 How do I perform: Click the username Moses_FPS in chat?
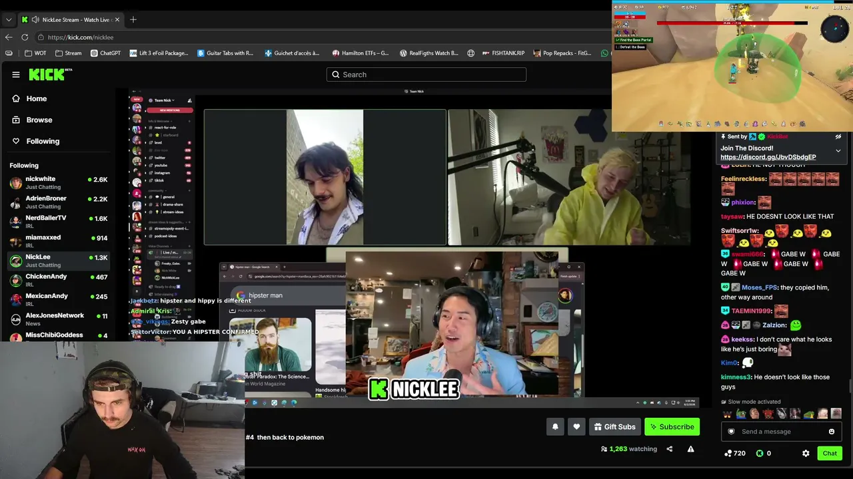[x=759, y=287]
